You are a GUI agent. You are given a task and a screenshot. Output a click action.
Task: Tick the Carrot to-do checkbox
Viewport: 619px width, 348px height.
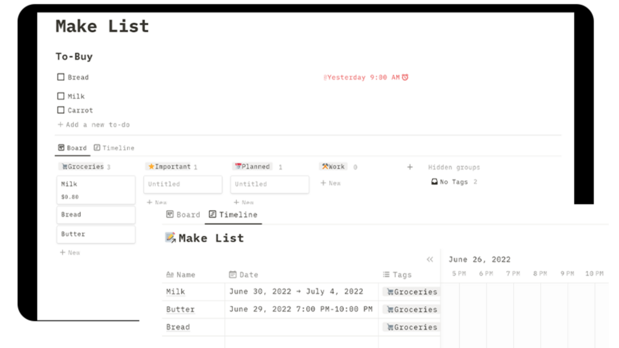click(x=61, y=110)
